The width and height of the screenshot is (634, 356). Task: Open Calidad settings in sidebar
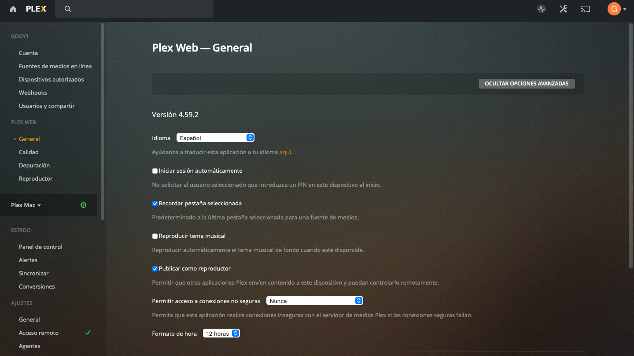[29, 152]
